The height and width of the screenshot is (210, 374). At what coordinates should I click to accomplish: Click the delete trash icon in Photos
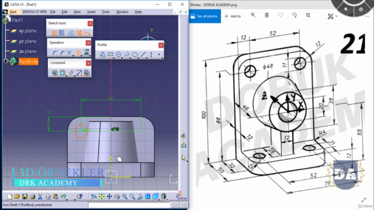(x=266, y=15)
